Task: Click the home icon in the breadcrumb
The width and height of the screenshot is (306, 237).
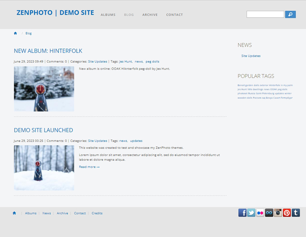Action: click(16, 33)
